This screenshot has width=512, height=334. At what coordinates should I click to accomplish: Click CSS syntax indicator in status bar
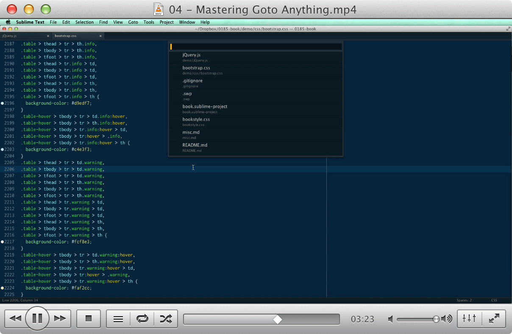click(494, 300)
